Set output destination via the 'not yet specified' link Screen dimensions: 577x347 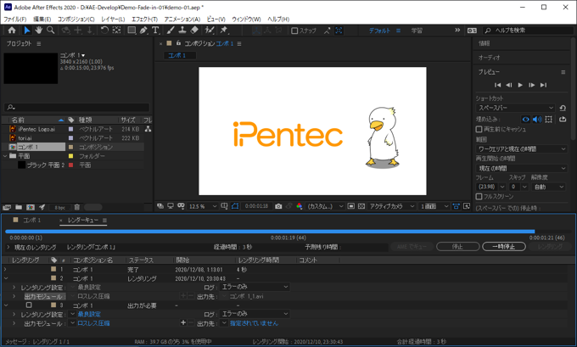pos(255,323)
